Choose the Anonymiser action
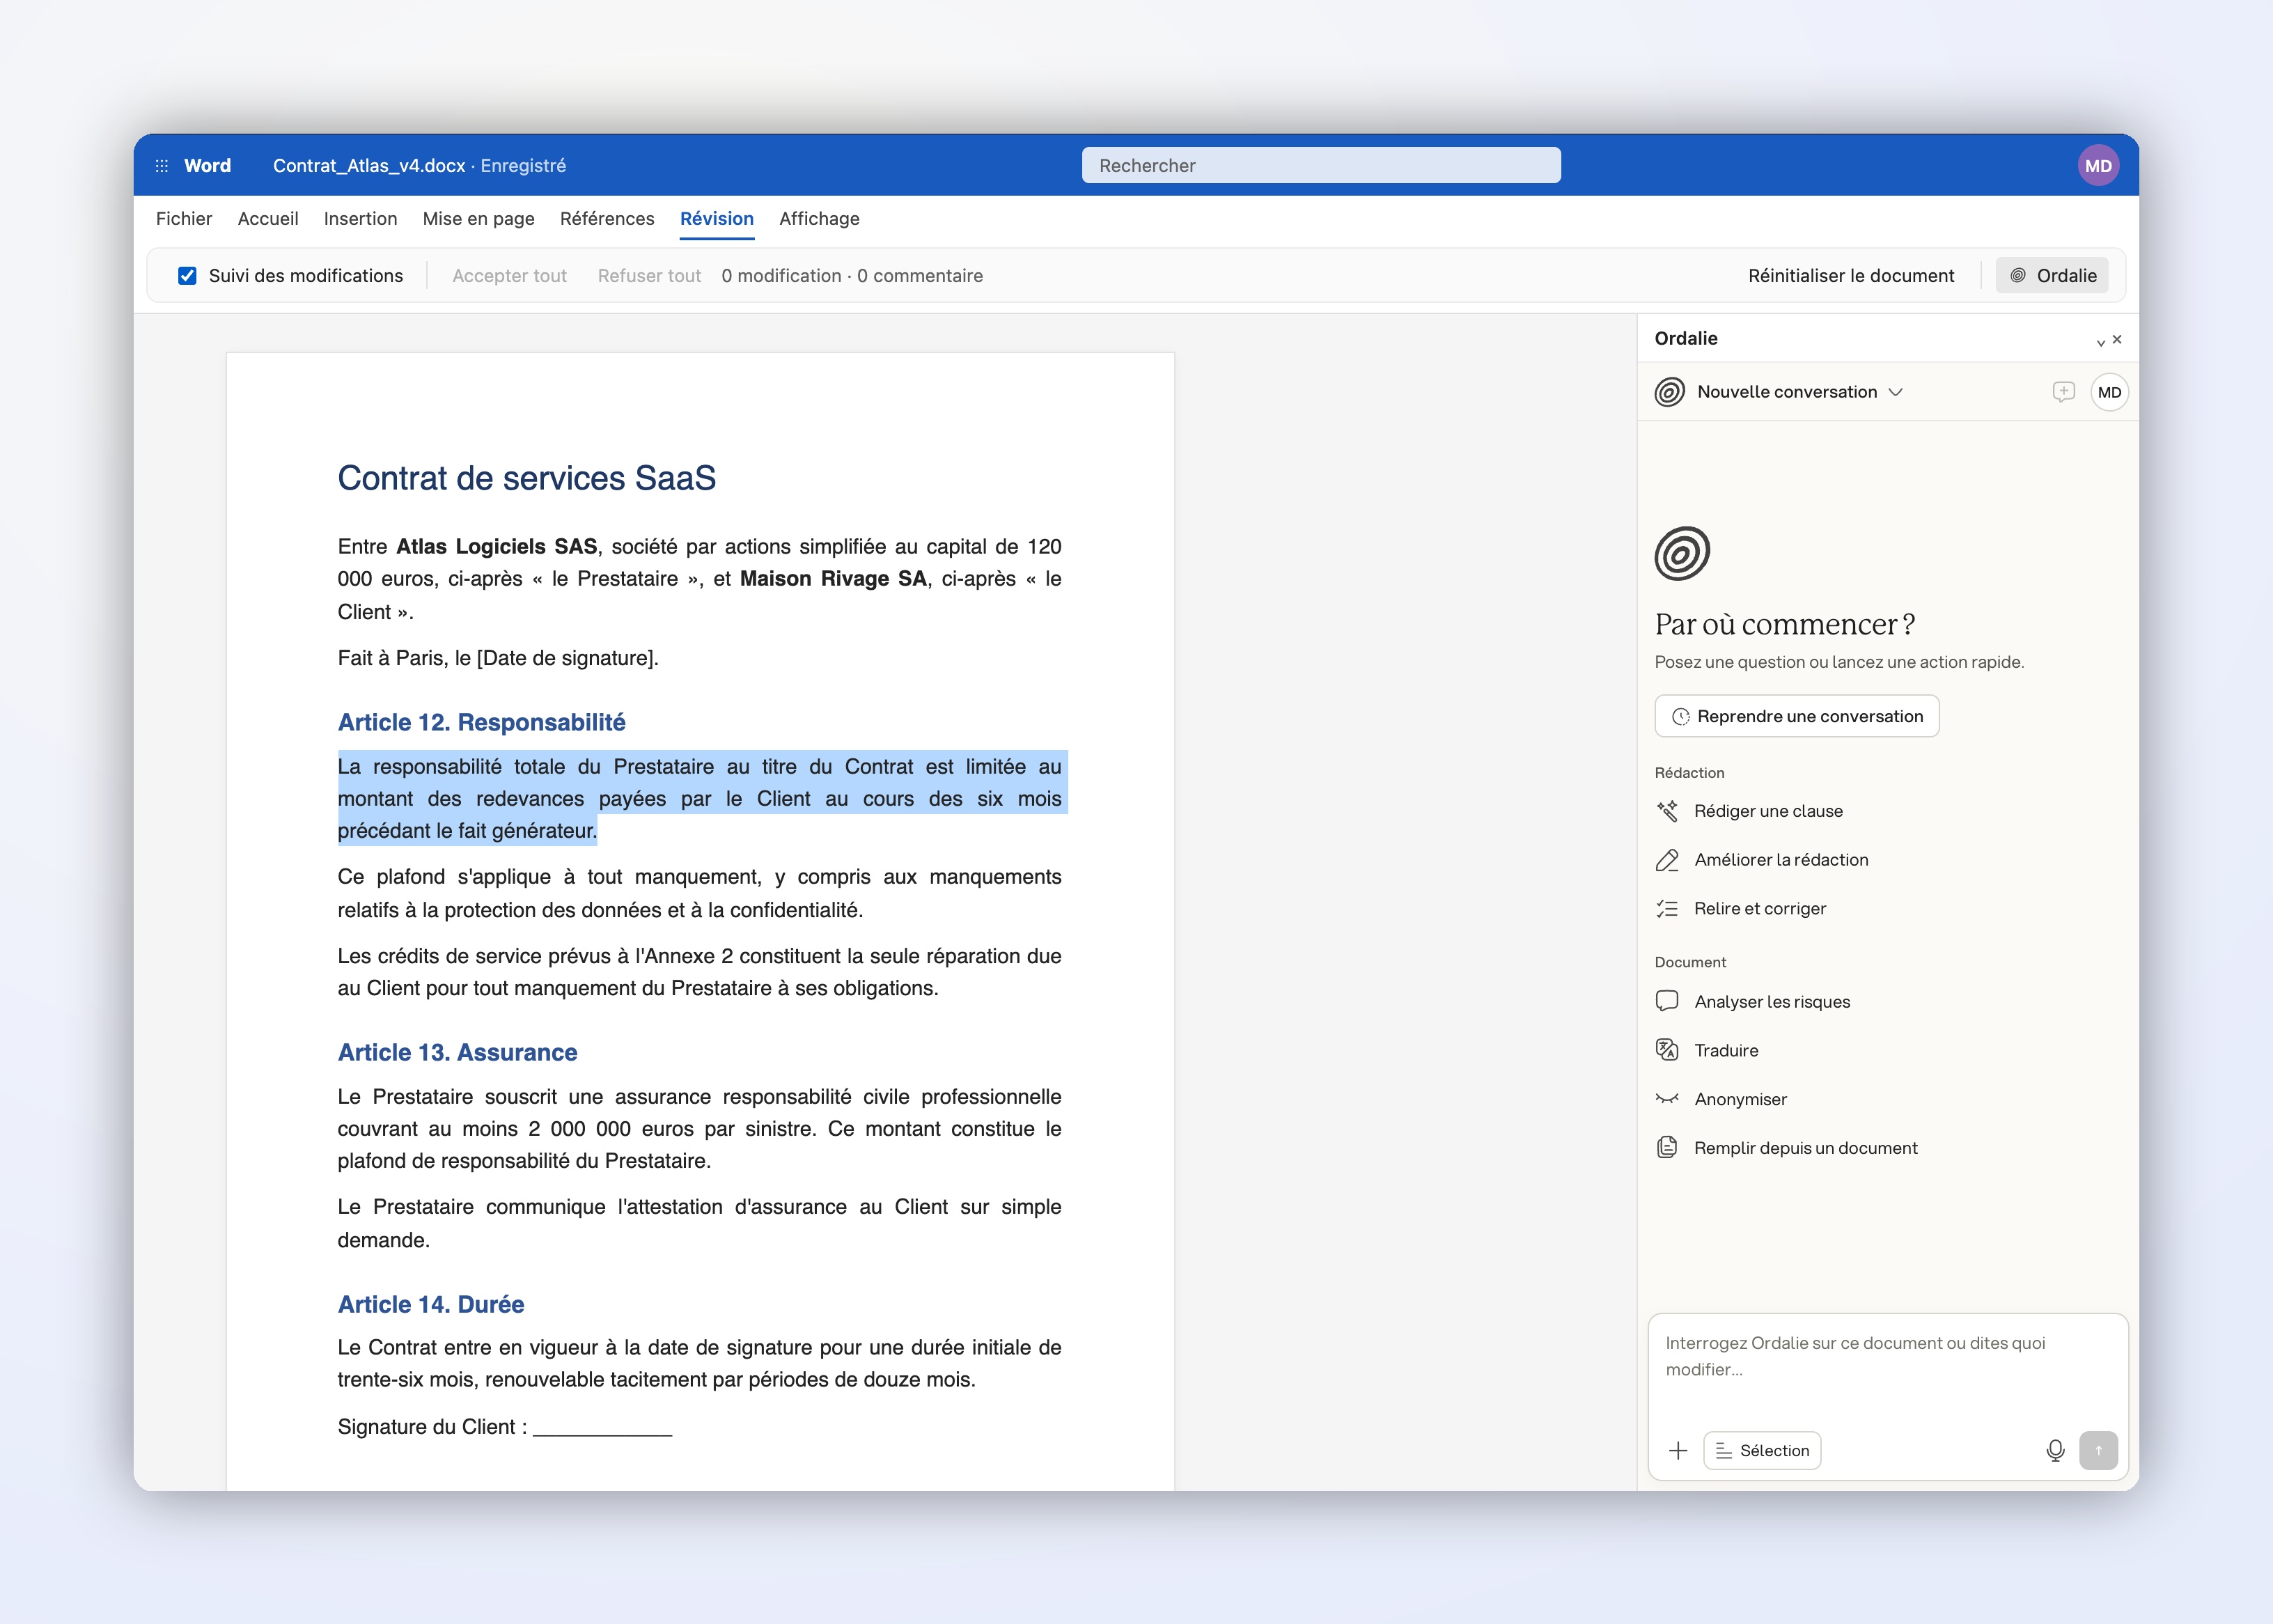The height and width of the screenshot is (1624, 2273). (1722, 1099)
